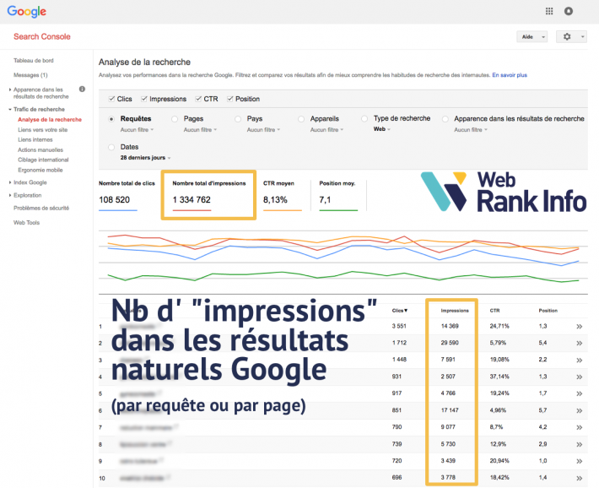Select the Pays radio button

click(x=238, y=119)
